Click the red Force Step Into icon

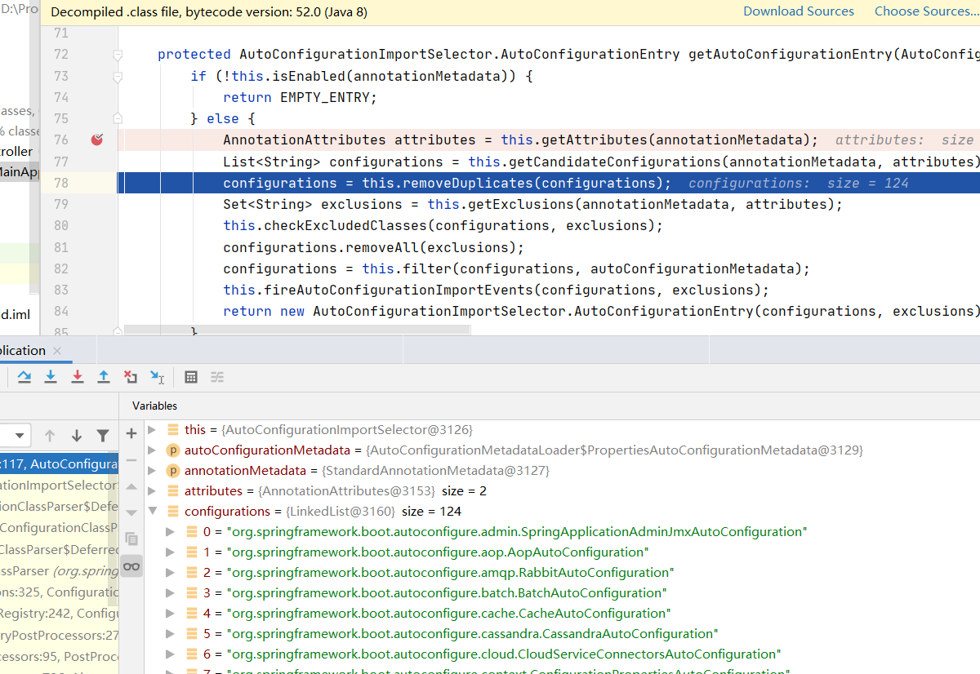coord(78,377)
